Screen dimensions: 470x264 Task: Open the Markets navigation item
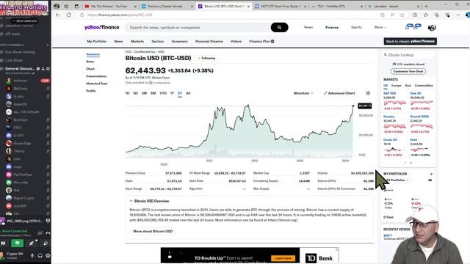[137, 41]
